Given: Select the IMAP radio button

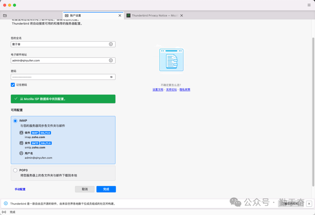Looking at the screenshot, I should click(15, 121).
